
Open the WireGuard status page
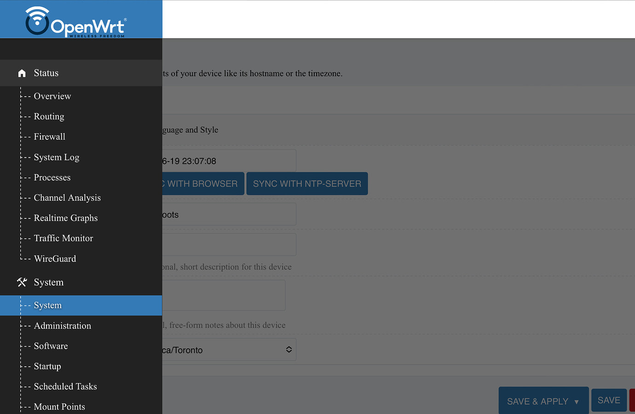click(55, 258)
